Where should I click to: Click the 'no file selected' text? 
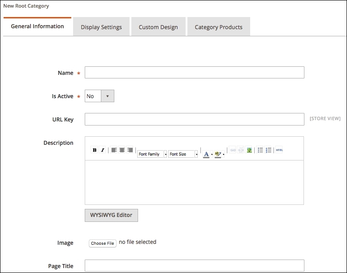(138, 242)
